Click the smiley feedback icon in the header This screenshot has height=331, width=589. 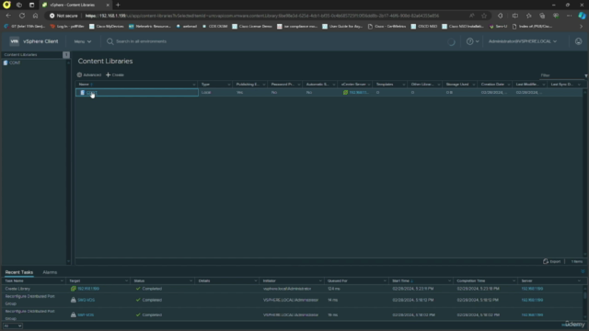pyautogui.click(x=578, y=41)
